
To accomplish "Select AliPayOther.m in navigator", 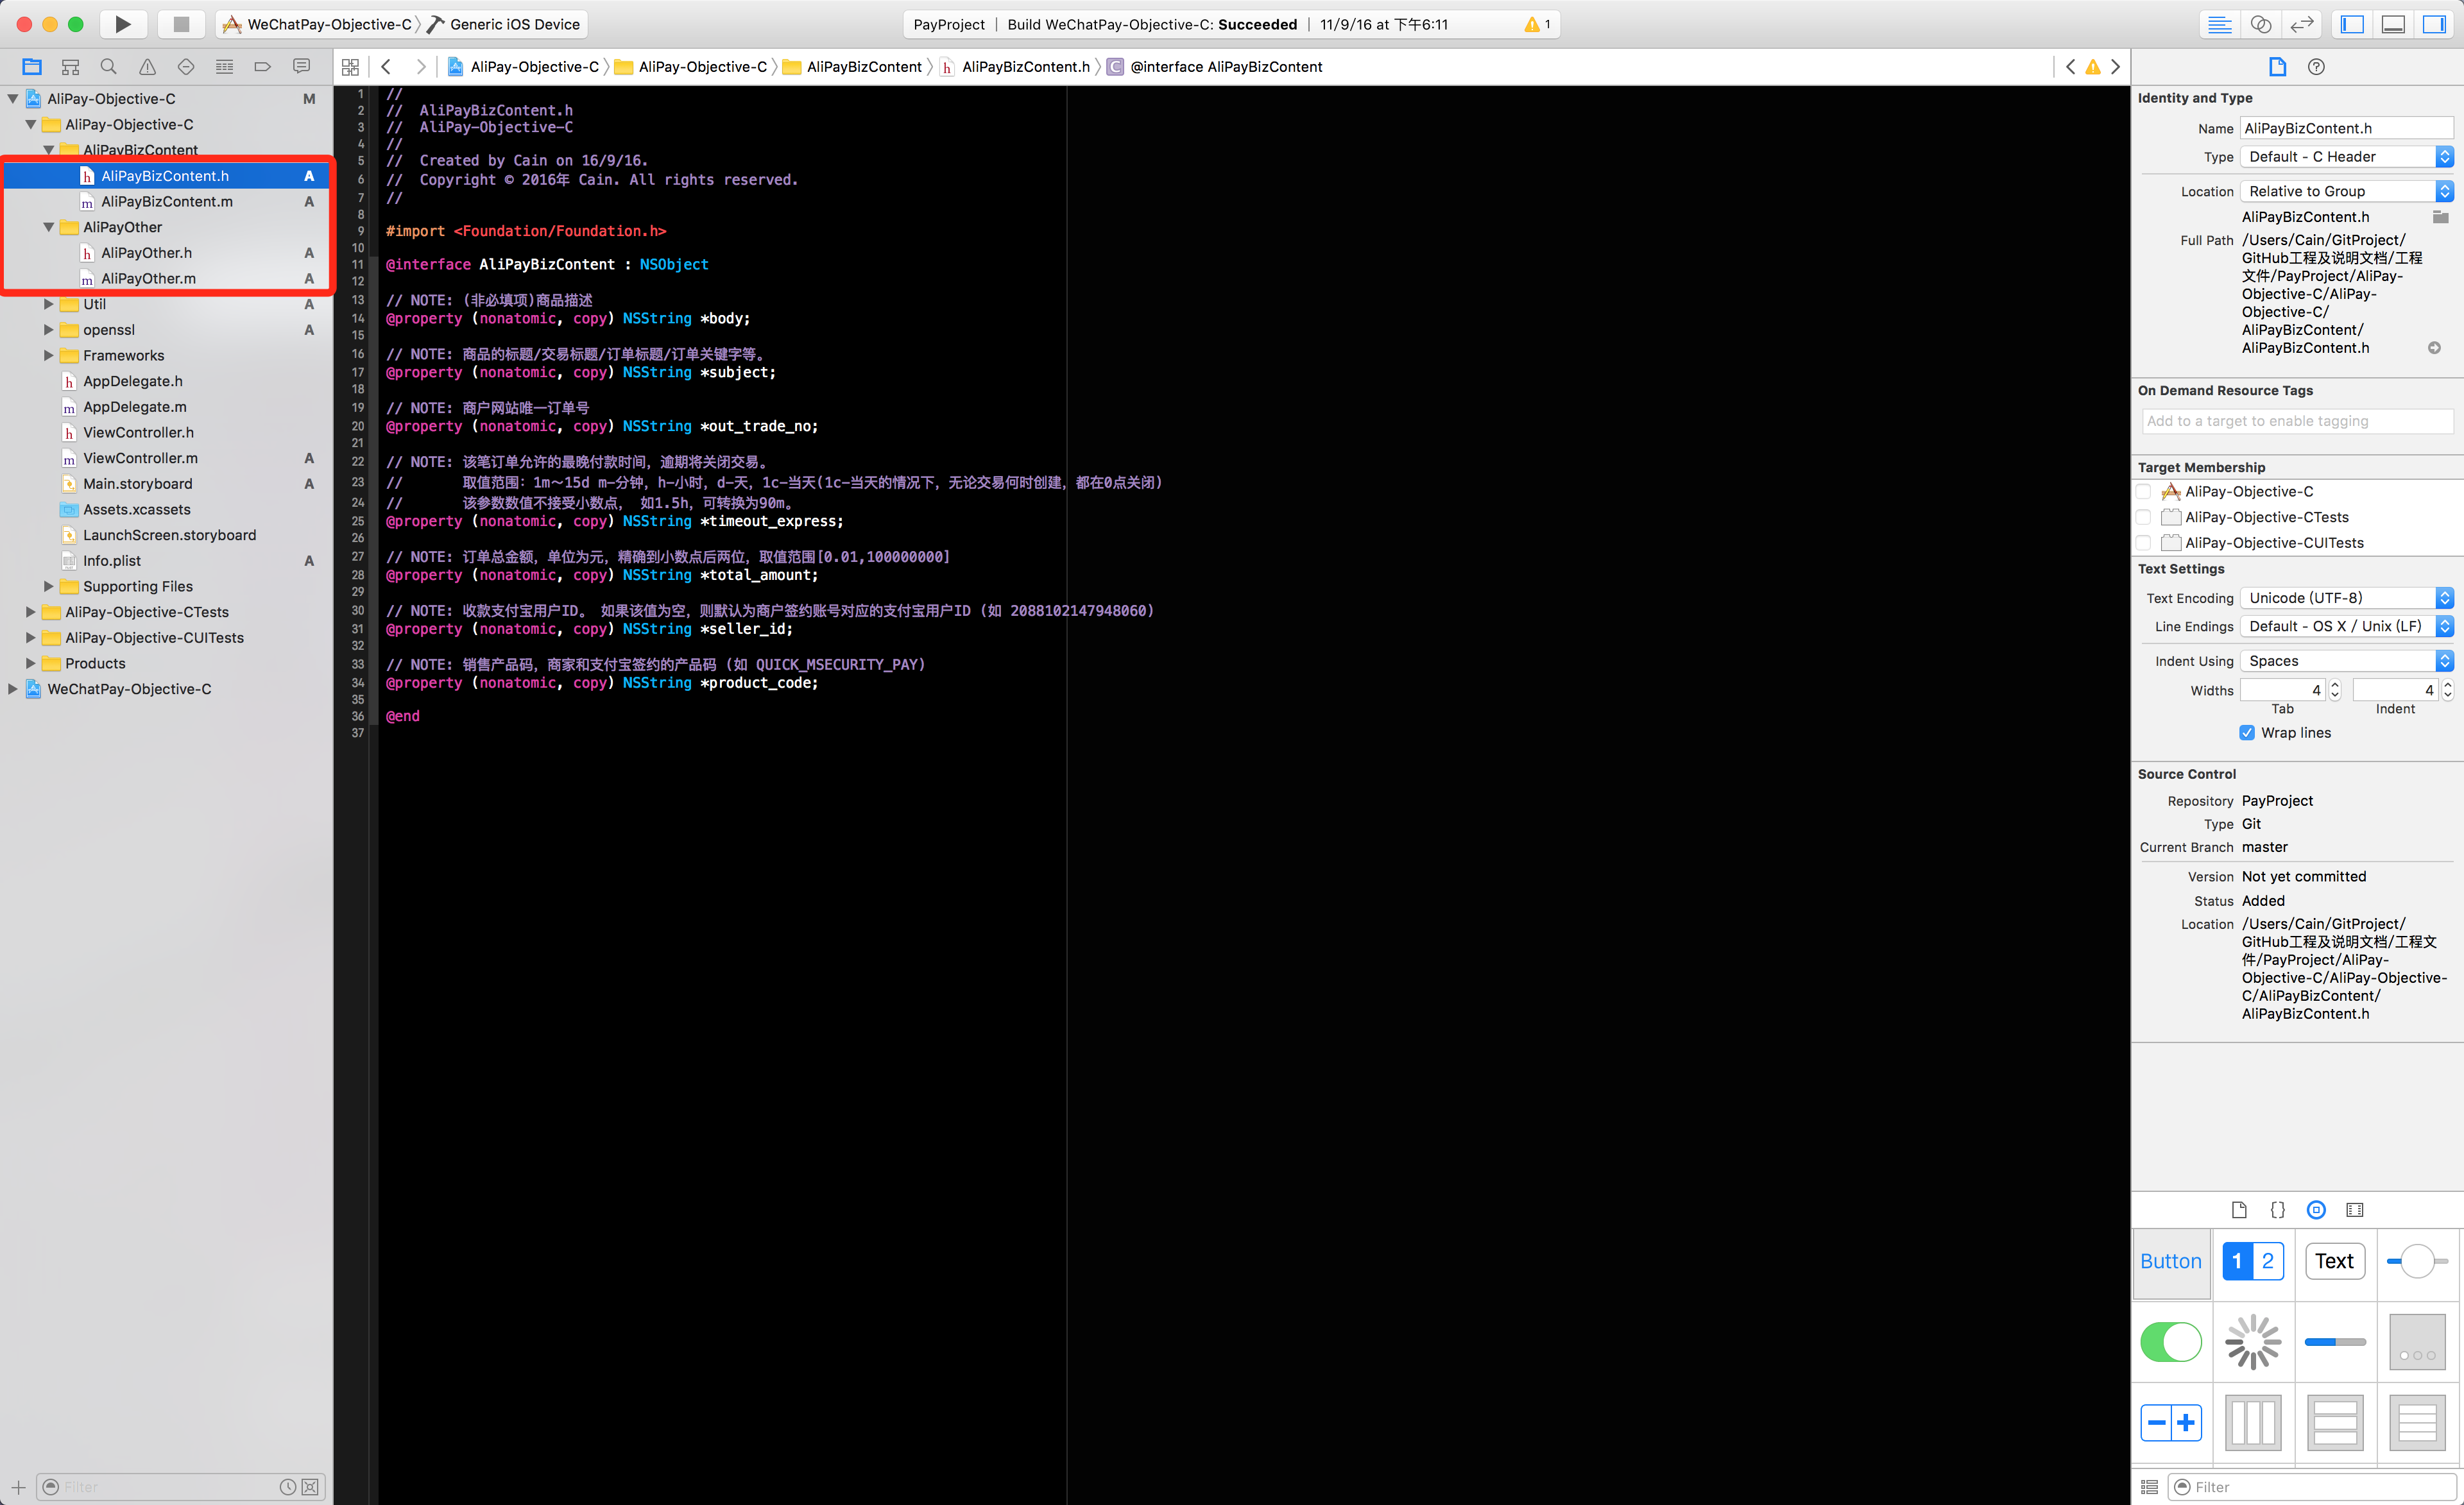I will point(148,279).
